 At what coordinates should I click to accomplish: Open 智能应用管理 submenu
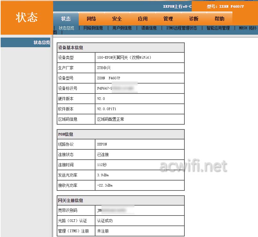pos(218,28)
